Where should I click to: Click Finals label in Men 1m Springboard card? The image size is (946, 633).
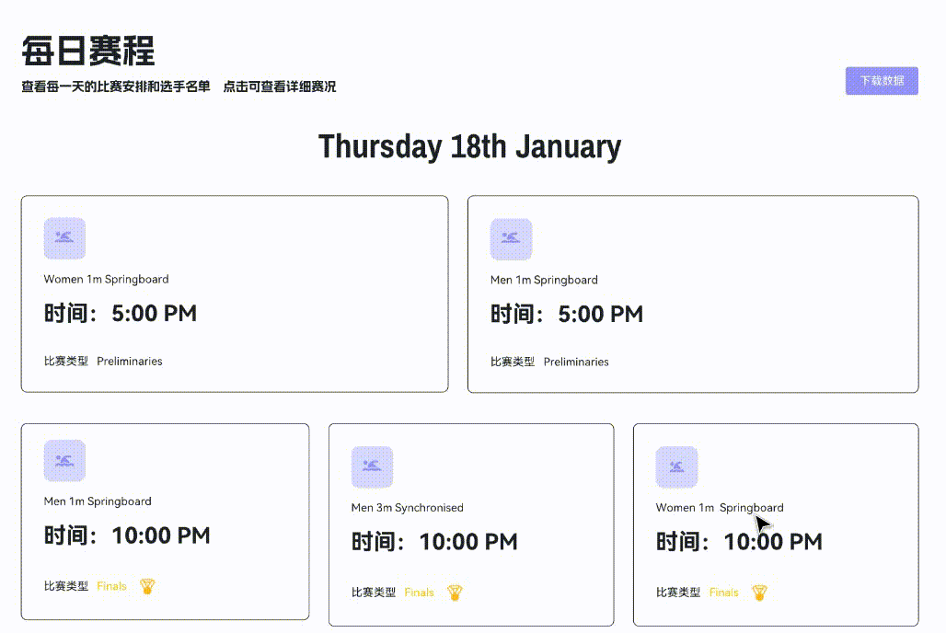(x=111, y=586)
